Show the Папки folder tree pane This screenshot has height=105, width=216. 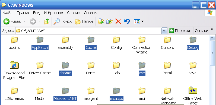click(84, 21)
